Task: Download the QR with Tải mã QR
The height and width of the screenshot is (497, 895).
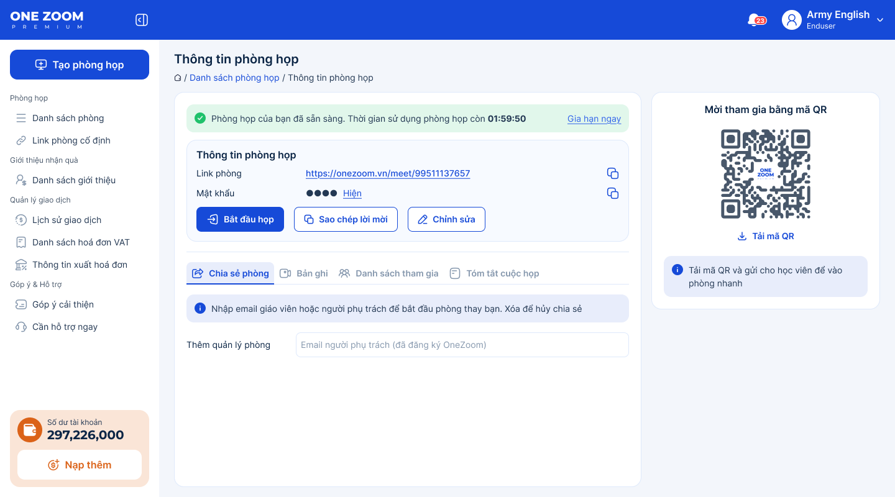Action: pos(766,236)
